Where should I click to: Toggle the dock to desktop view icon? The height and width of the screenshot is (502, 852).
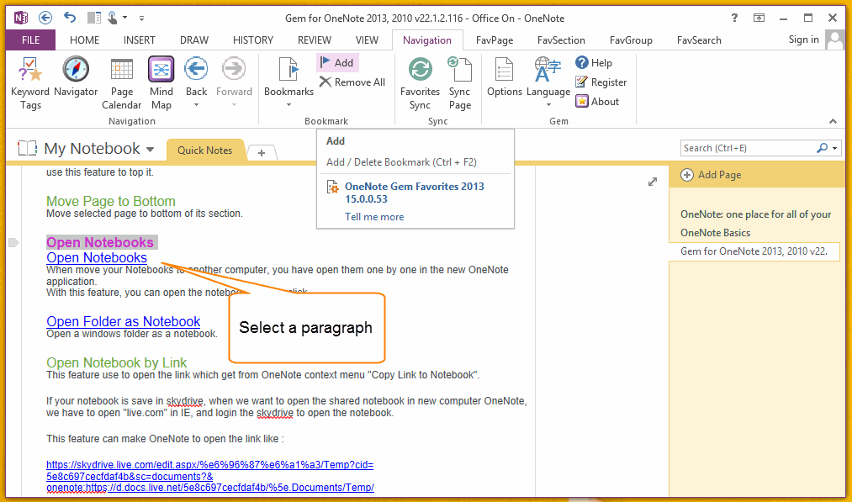[94, 18]
